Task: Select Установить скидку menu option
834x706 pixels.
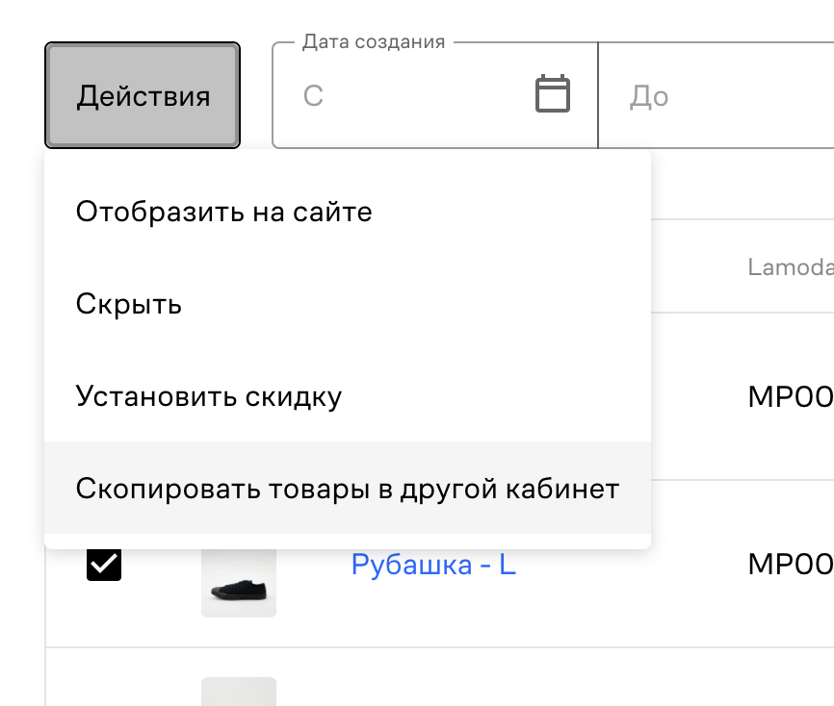Action: click(209, 396)
